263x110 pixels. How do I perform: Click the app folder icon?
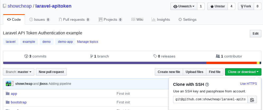coord(7,93)
